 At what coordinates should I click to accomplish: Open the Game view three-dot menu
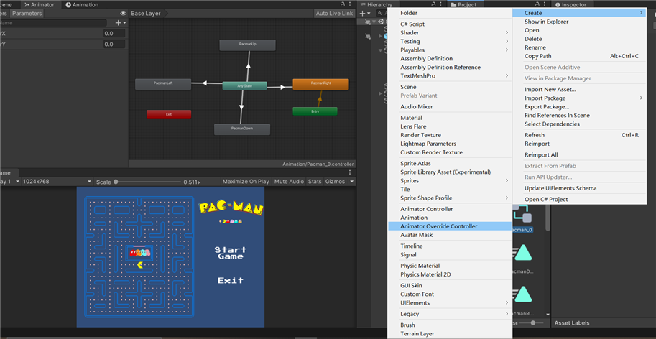point(350,172)
